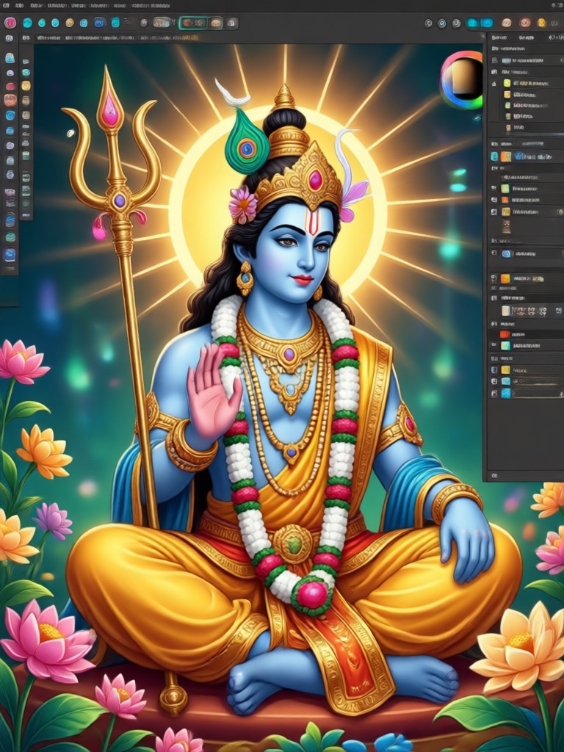Toggle the eye icon beside the mint-green layer
Viewport: 564px width, 752px height.
point(493,345)
